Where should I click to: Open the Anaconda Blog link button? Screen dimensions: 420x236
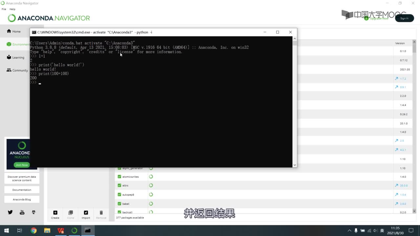[x=22, y=199]
